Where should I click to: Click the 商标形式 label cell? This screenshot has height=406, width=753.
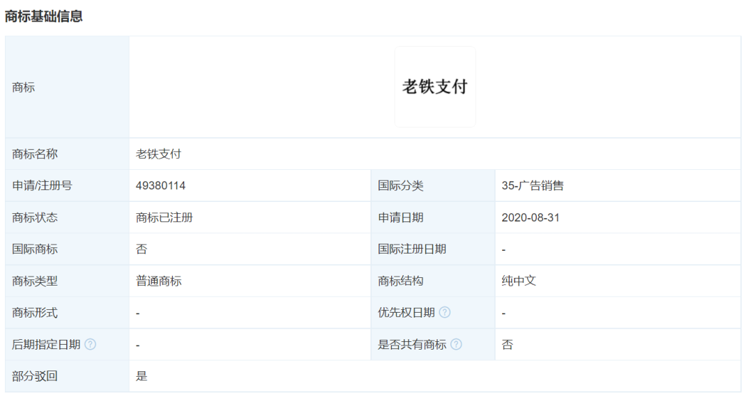pos(35,313)
